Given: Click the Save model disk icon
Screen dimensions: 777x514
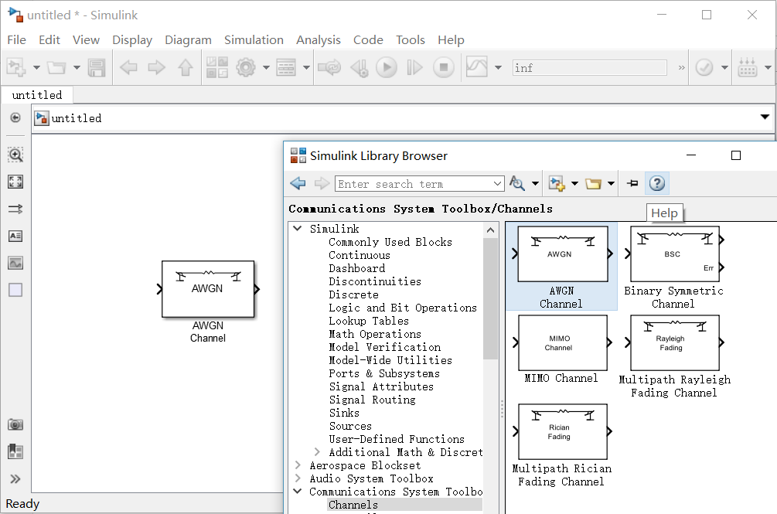Looking at the screenshot, I should click(x=97, y=68).
